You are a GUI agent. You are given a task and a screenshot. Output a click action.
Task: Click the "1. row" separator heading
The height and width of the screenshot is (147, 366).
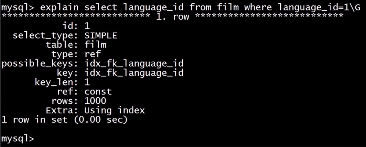click(x=172, y=16)
